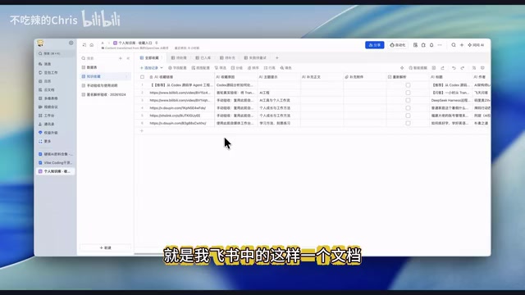Open the pinned Vibe Coding document in sidebar
This screenshot has width=525, height=295.
pos(55,162)
